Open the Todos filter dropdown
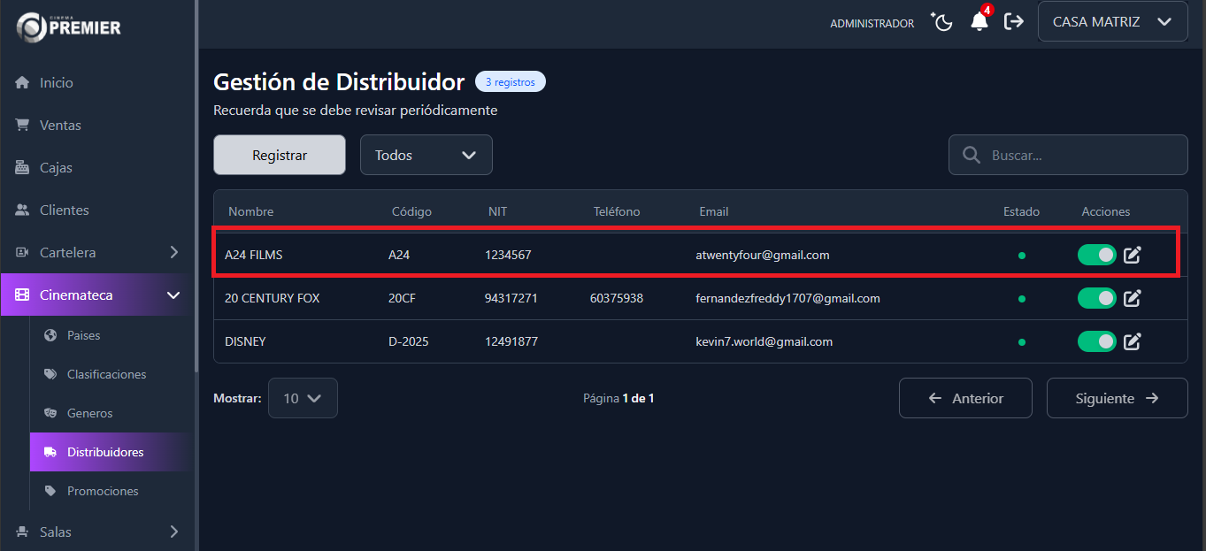The width and height of the screenshot is (1206, 551). click(x=426, y=156)
